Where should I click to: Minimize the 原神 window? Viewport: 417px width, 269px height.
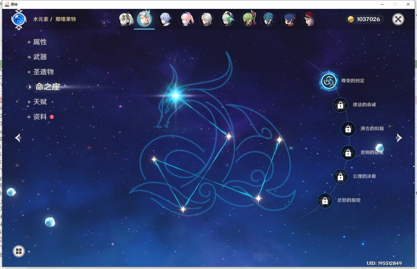coord(382,4)
